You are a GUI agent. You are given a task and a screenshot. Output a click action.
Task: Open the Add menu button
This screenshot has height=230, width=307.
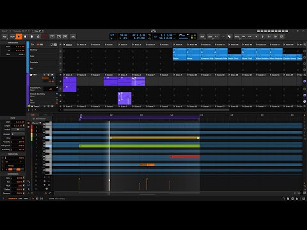click(202, 36)
